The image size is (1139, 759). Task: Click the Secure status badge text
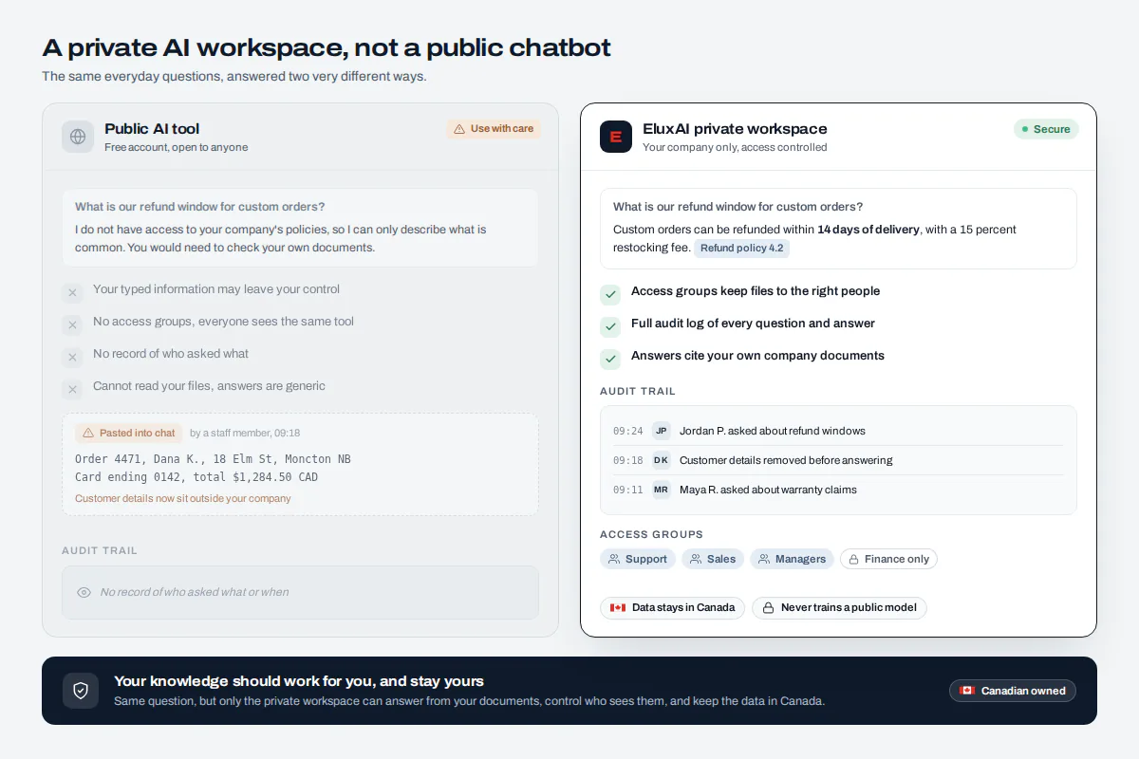pos(1052,129)
